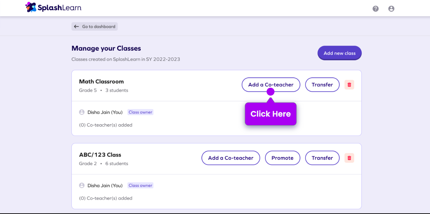
Task: Click Disha Jain avatar in Math Classroom
Action: tap(82, 112)
